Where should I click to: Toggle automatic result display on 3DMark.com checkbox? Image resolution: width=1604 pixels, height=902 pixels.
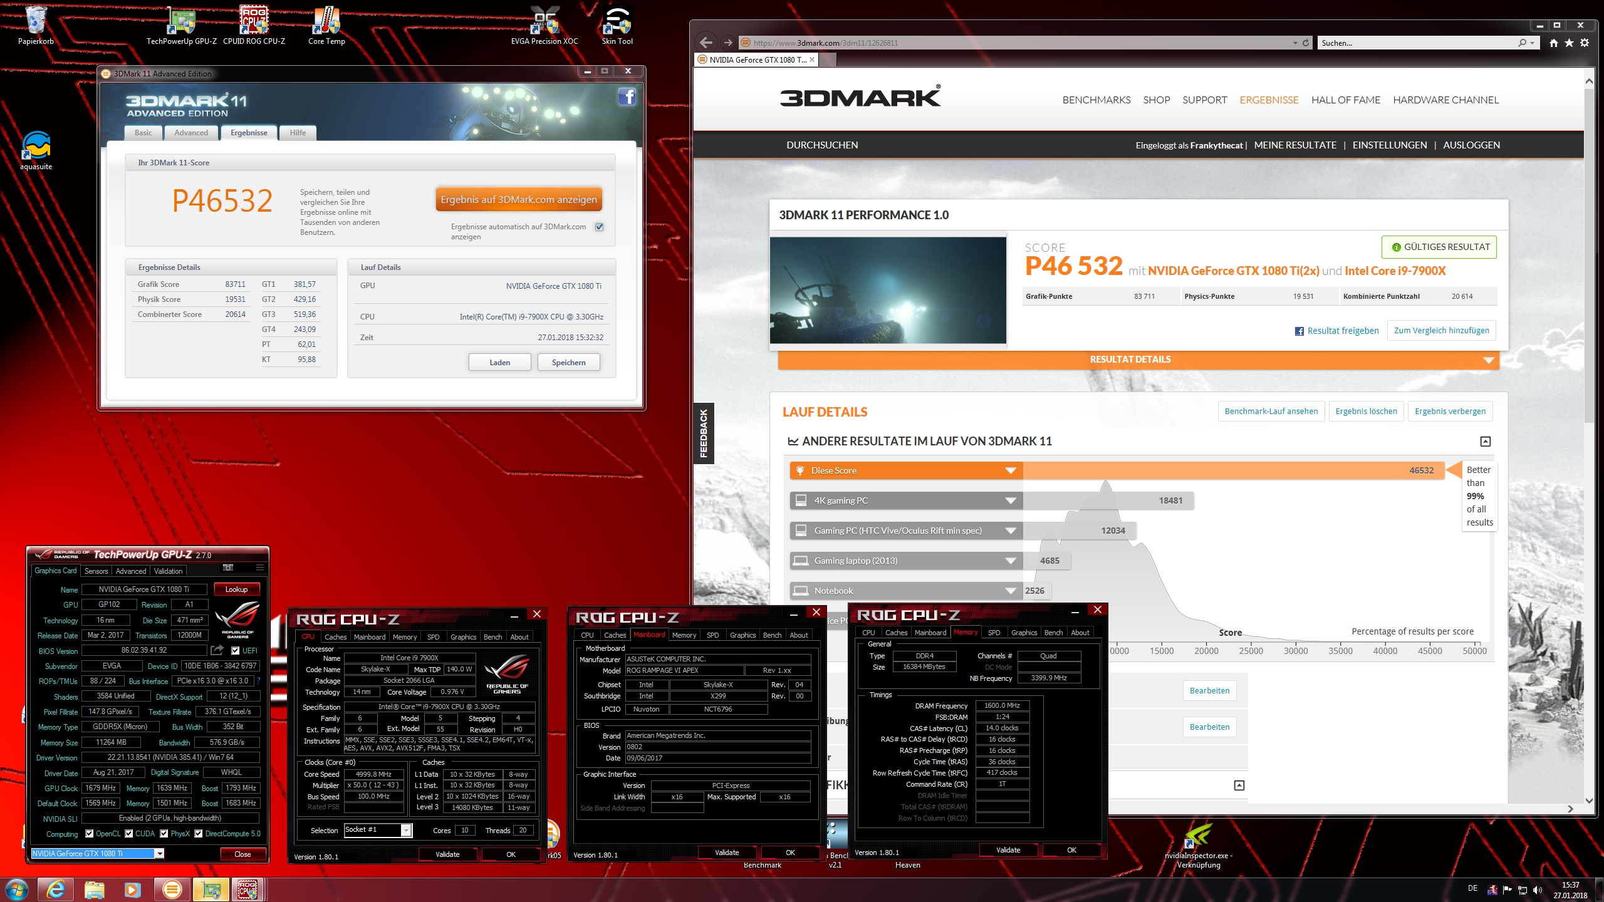599,227
